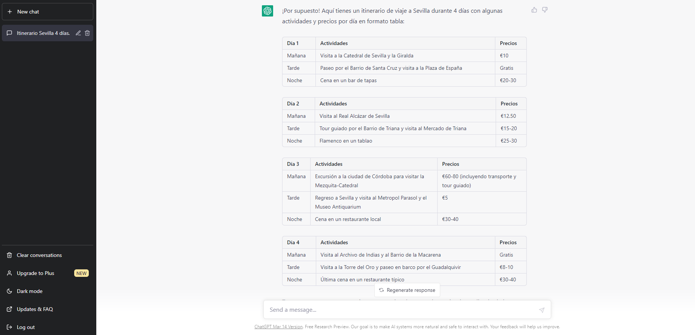
Task: Click the pencil icon to rename the conversation
Action: [78, 33]
